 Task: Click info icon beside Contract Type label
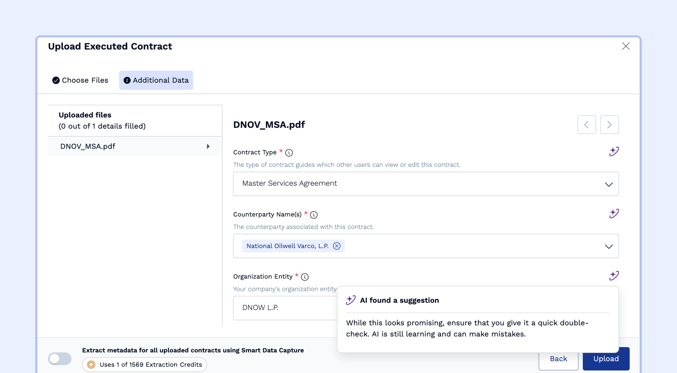289,153
